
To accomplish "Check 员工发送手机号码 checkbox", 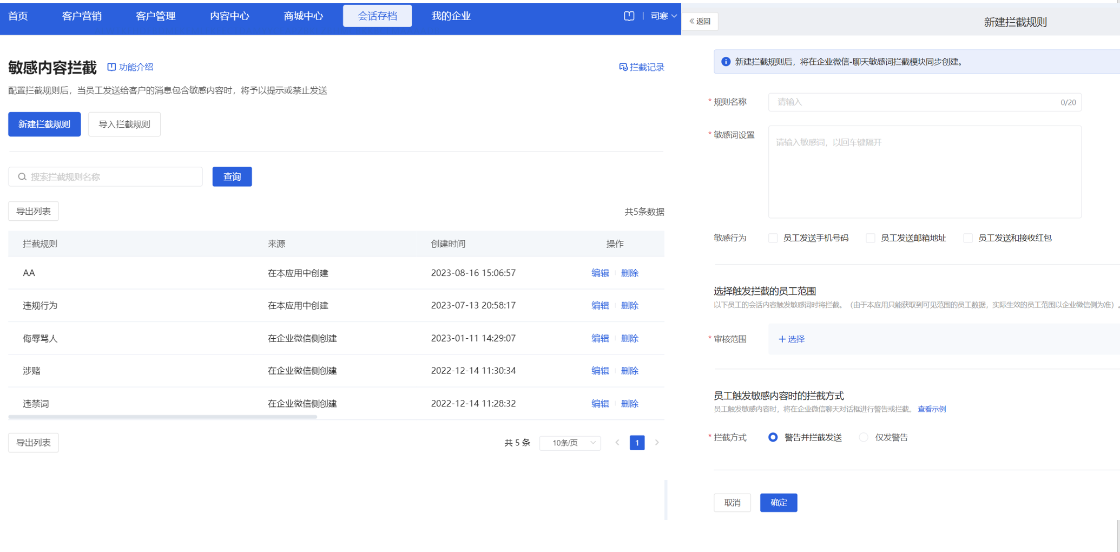I will click(x=773, y=238).
